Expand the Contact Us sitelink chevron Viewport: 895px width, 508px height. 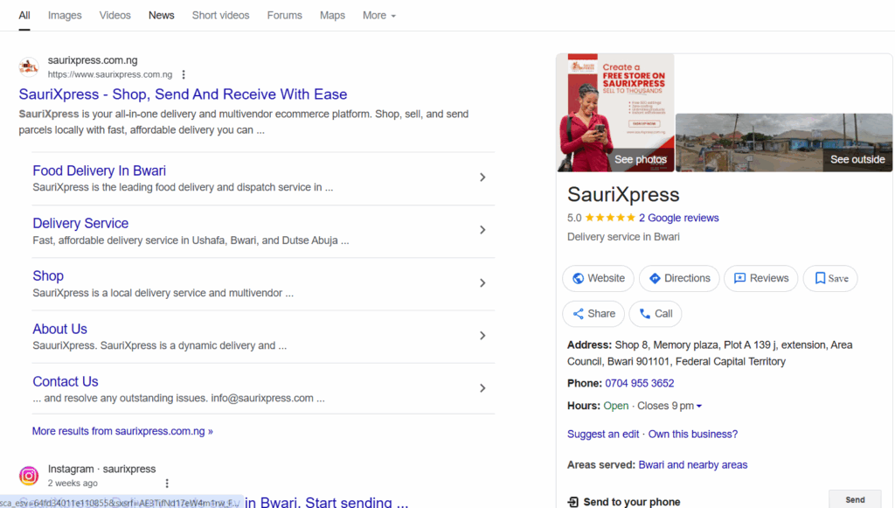(482, 388)
